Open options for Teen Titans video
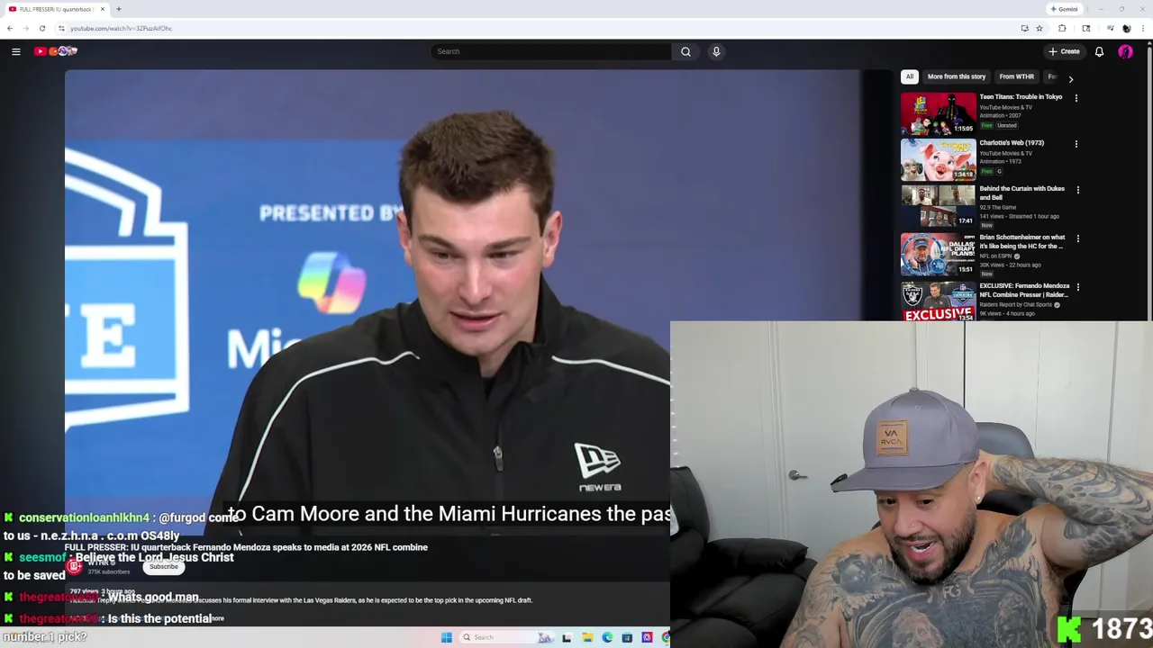 pyautogui.click(x=1076, y=98)
